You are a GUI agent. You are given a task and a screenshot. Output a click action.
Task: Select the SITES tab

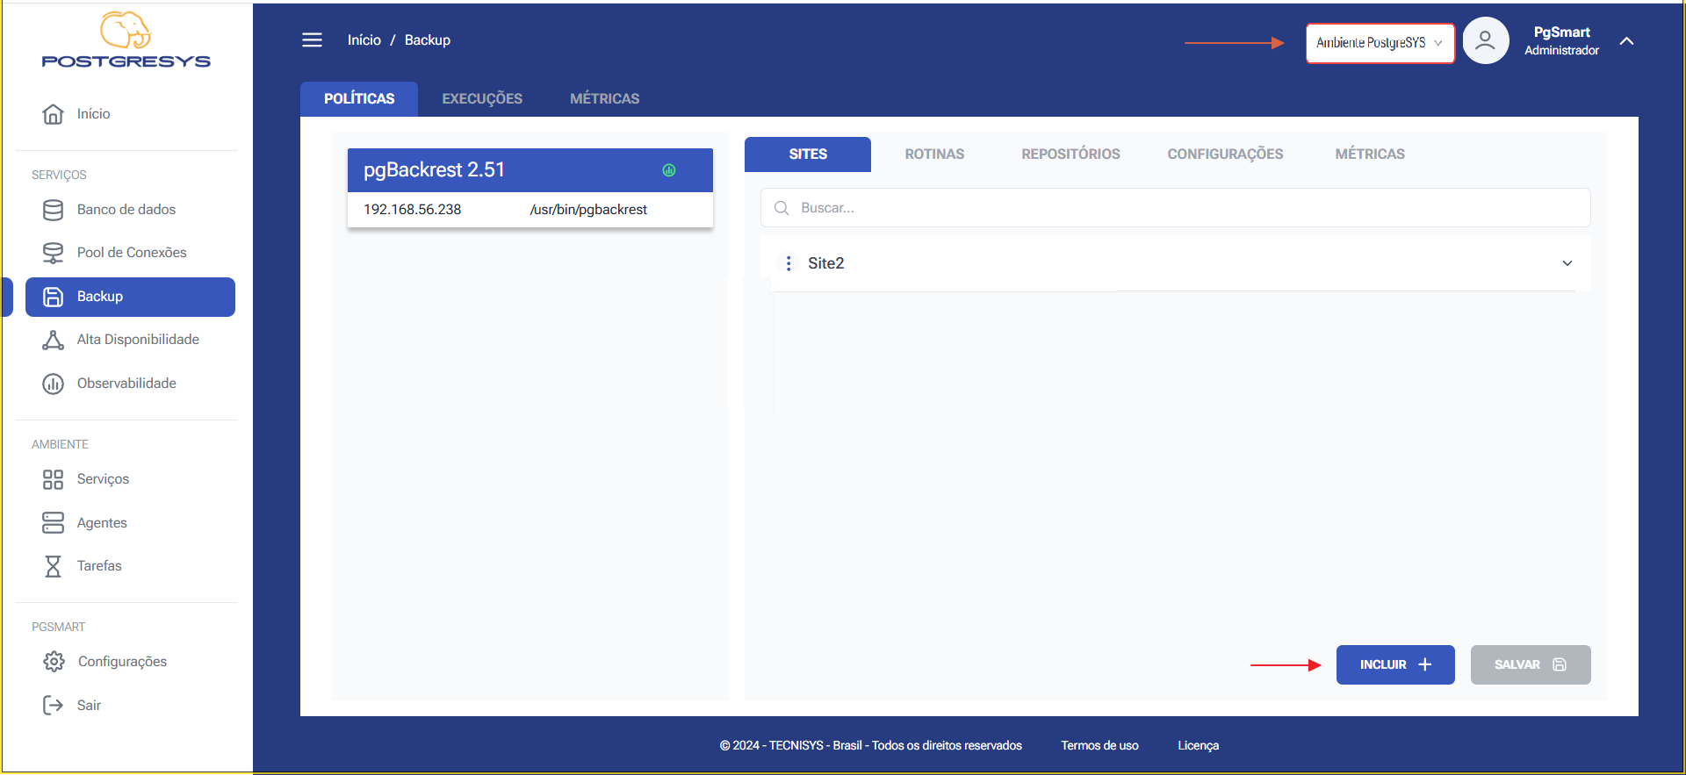808,154
